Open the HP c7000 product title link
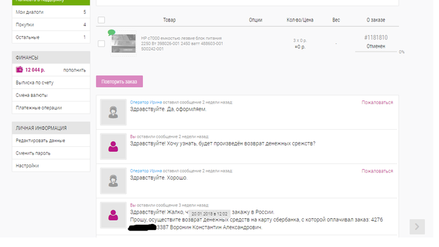The height and width of the screenshot is (247, 439). pyautogui.click(x=182, y=43)
